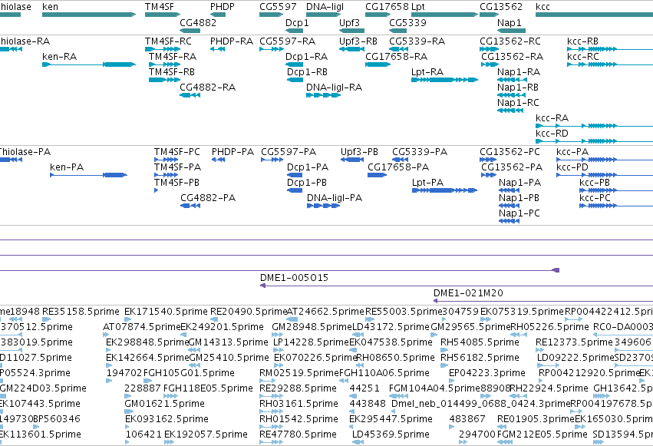Viewport: 653px width, 446px height.
Task: Click the 'DNA-ligI-RA' transcript label
Action: [334, 88]
